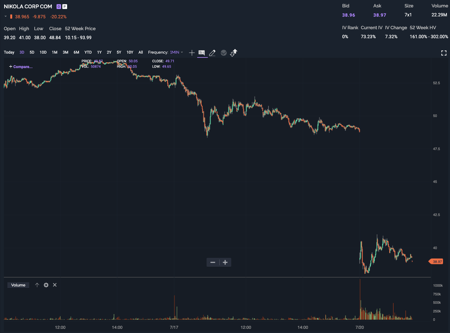Switch to the 5D range
Screen dimensions: 450x333
pos(32,52)
